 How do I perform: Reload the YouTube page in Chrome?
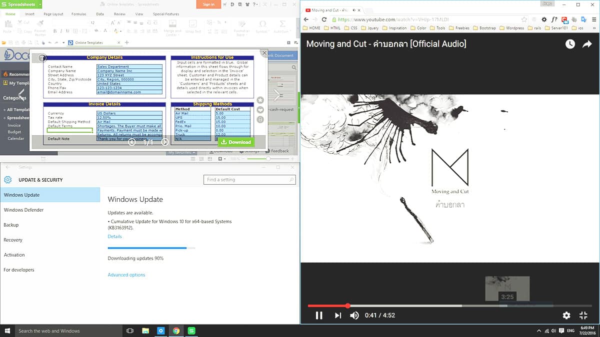point(324,19)
